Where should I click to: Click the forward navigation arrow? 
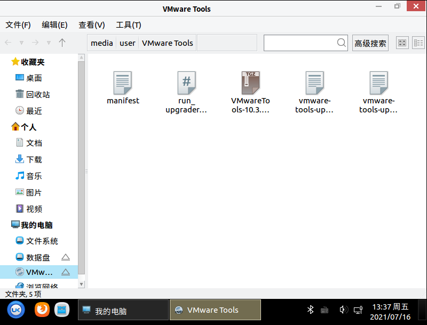(35, 43)
